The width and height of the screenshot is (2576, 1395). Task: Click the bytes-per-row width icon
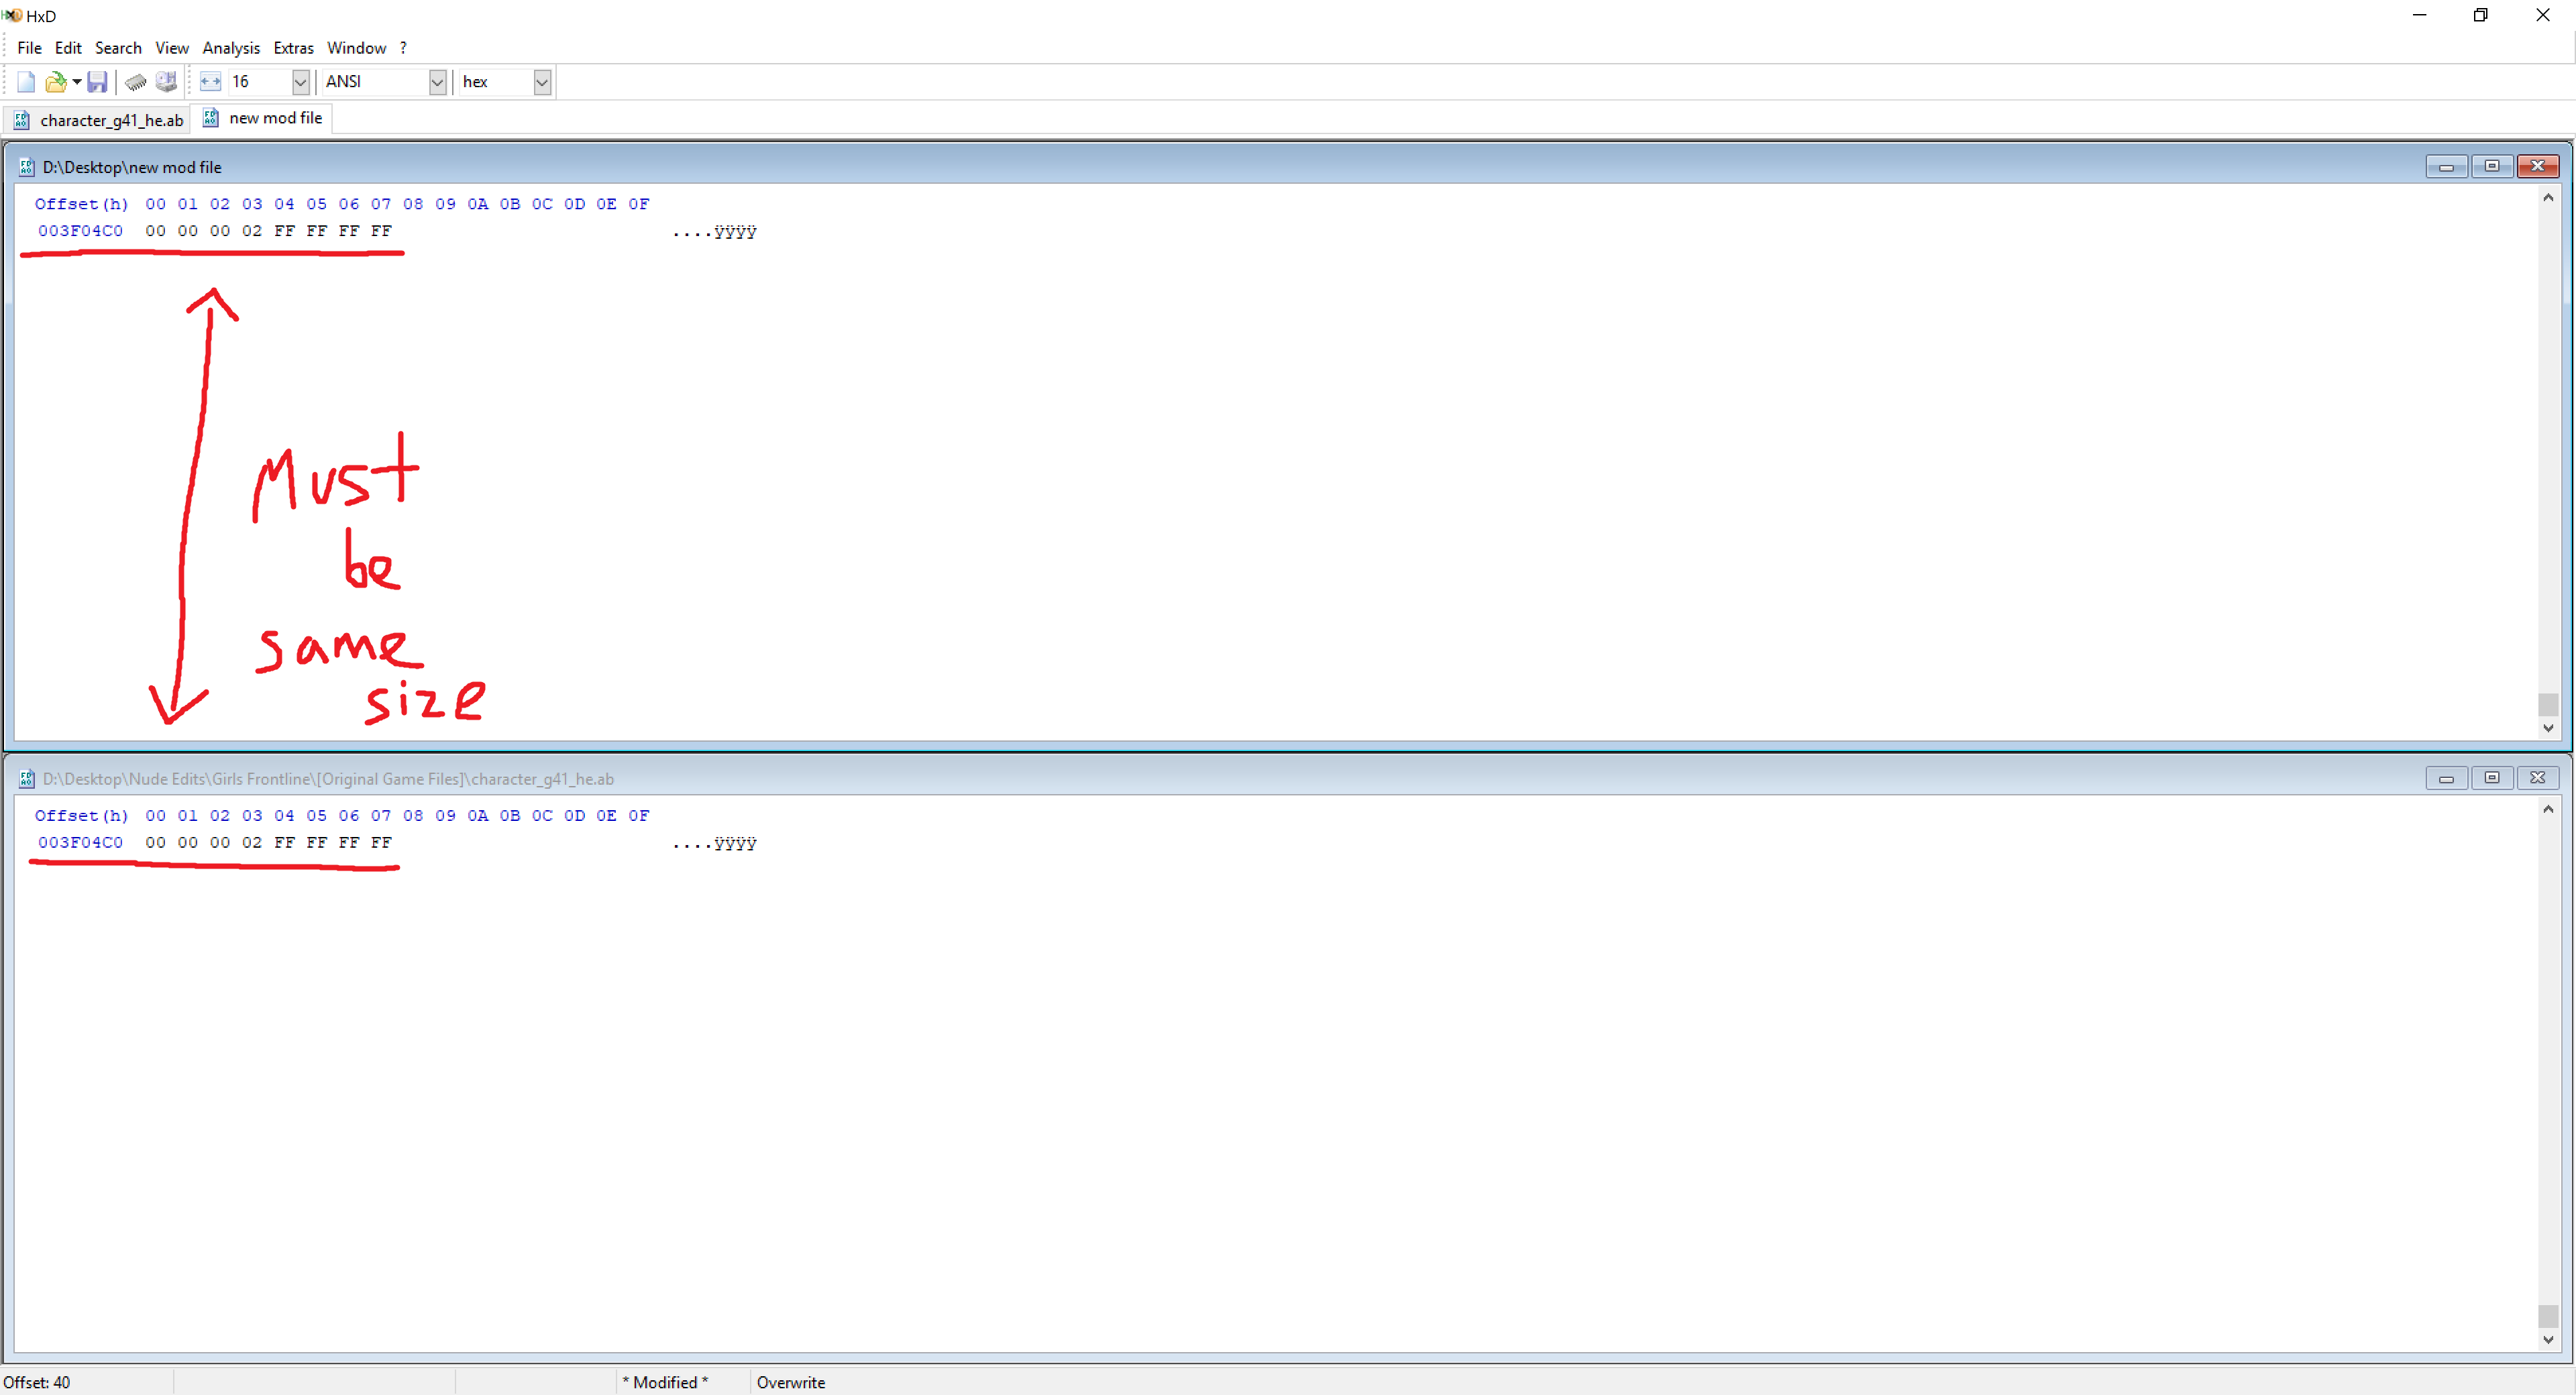click(210, 82)
